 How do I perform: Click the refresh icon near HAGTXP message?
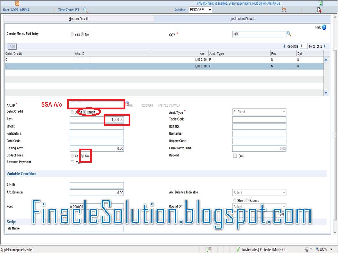pyautogui.click(x=320, y=3)
